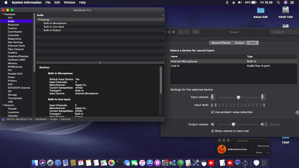This screenshot has width=299, height=168.
Task: Open iTunes music icon in dock
Action: (142, 163)
